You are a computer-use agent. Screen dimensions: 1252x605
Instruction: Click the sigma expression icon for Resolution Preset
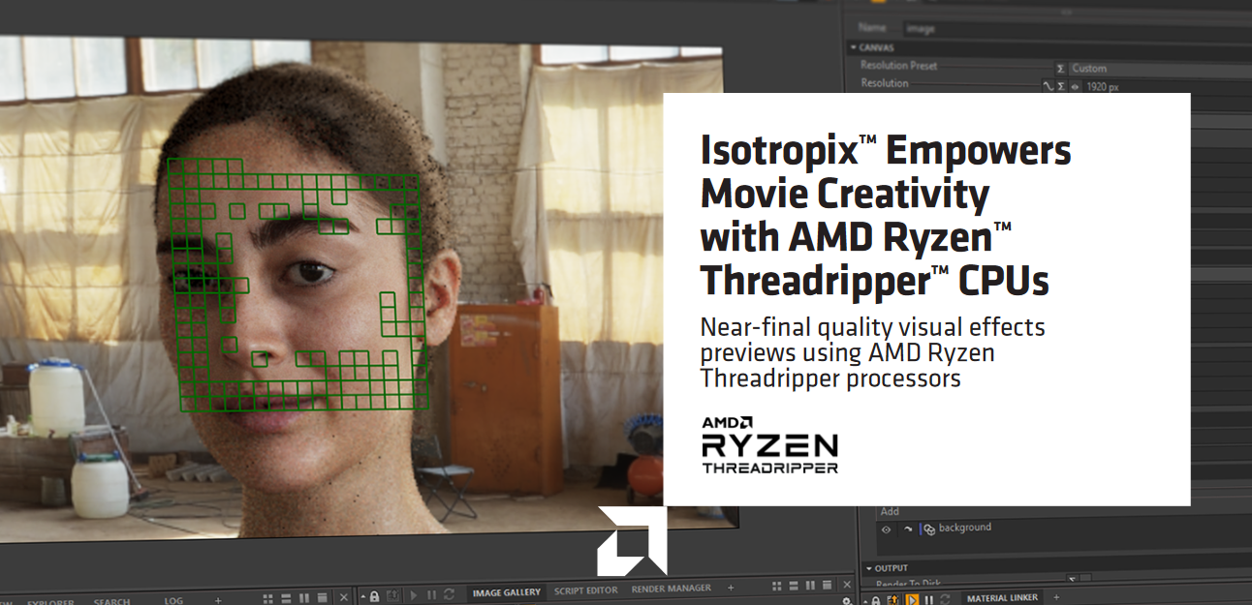coord(1060,69)
